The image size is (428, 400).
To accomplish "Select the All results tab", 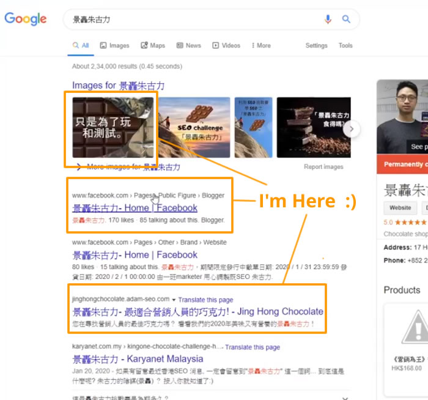I will coord(81,45).
